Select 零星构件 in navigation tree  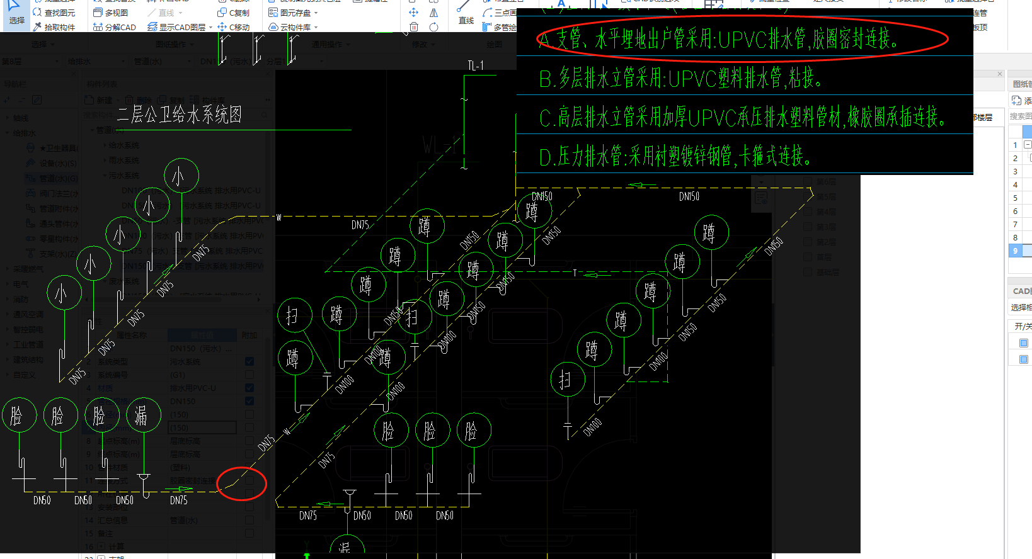[x=52, y=239]
